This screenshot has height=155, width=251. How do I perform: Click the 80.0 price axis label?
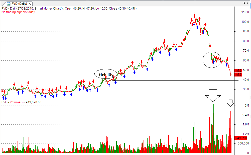pos(246,41)
